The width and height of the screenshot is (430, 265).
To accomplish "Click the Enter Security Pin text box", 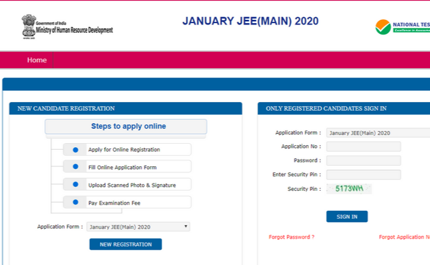I will (x=363, y=174).
